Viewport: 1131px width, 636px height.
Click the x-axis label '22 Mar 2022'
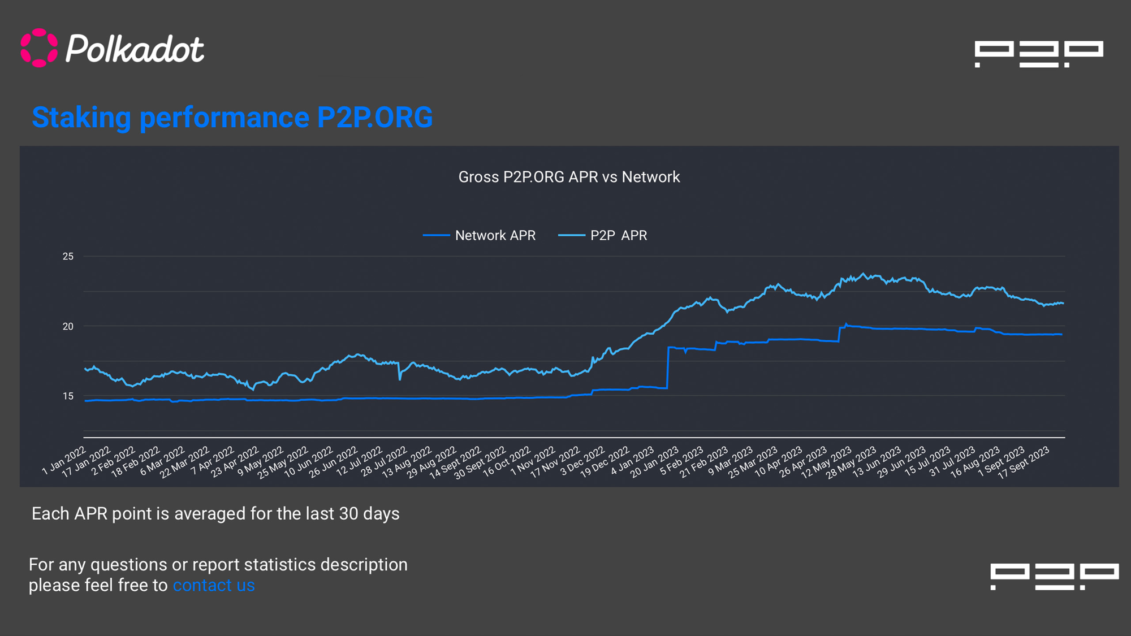tap(184, 462)
